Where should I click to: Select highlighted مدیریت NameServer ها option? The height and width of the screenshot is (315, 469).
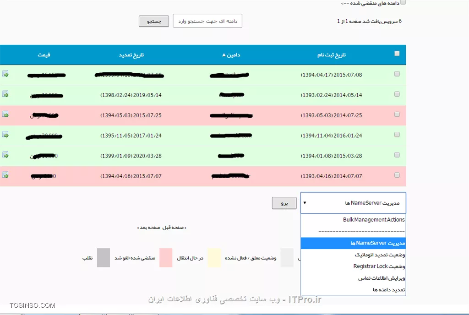(353, 243)
